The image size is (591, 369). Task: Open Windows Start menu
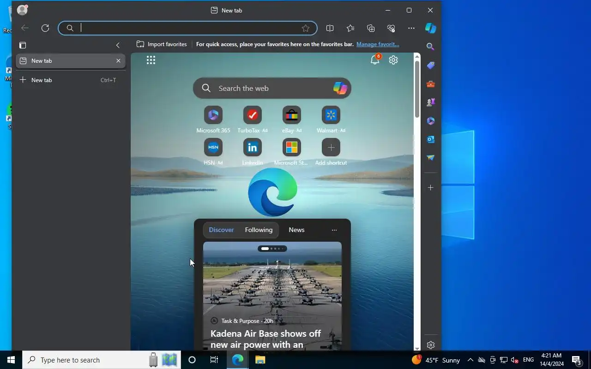tap(11, 360)
